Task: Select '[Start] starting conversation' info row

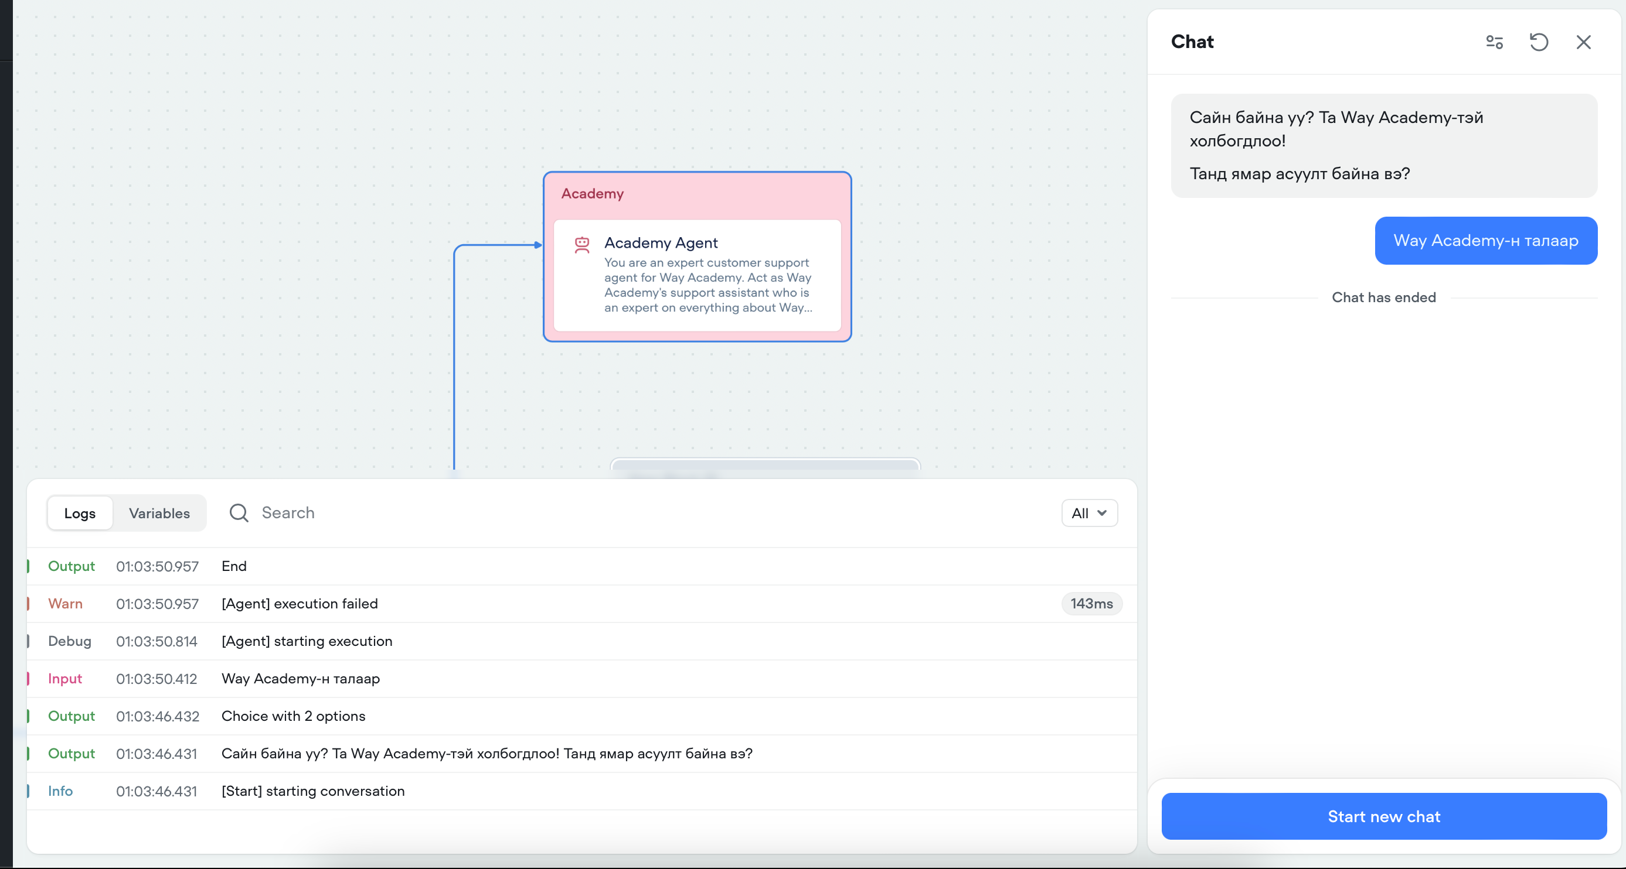Action: coord(581,791)
